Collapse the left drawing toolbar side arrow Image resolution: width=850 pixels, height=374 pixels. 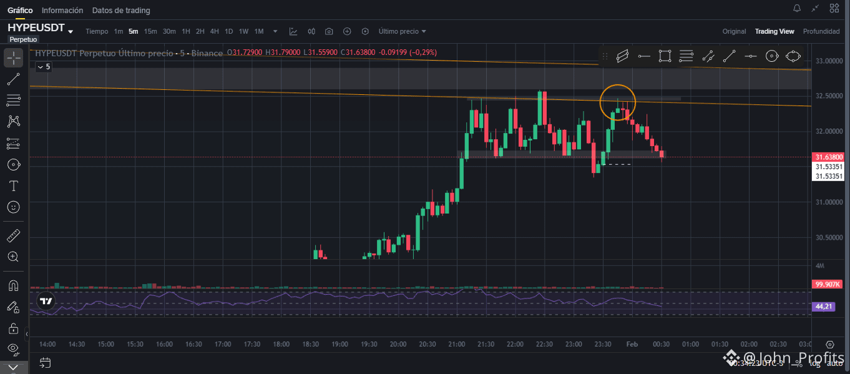(x=27, y=335)
